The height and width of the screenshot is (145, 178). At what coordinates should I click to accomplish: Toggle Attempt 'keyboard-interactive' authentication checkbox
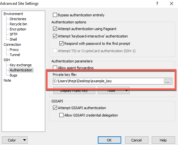pyautogui.click(x=55, y=36)
